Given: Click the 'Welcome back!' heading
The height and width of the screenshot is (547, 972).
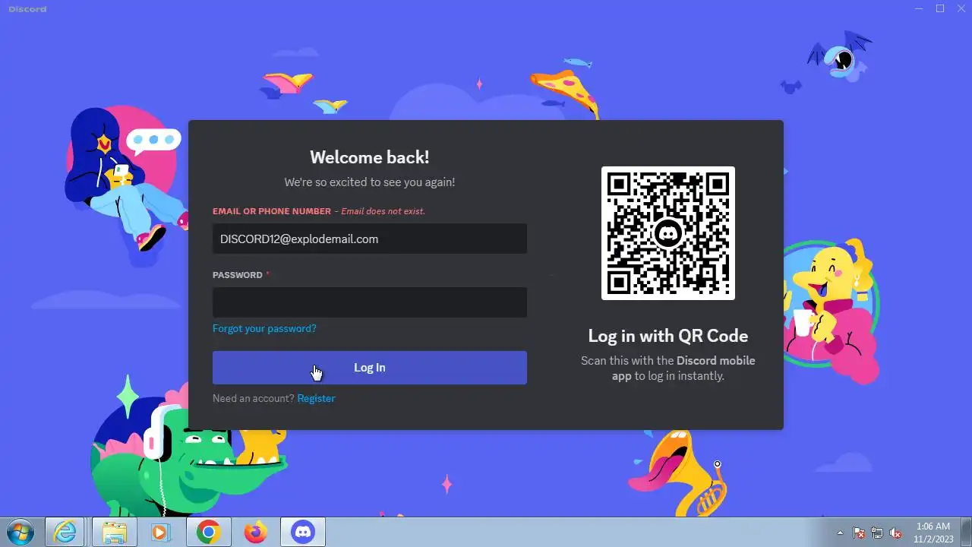Looking at the screenshot, I should click(370, 157).
